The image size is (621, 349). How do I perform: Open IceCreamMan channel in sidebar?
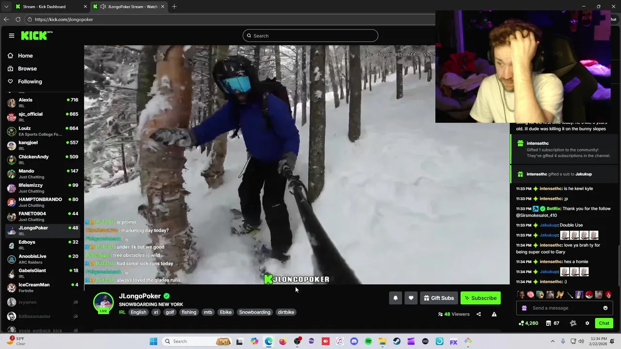click(42, 287)
